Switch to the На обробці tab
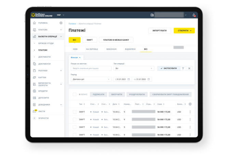This screenshot has width=234, height=156. pyautogui.click(x=92, y=49)
